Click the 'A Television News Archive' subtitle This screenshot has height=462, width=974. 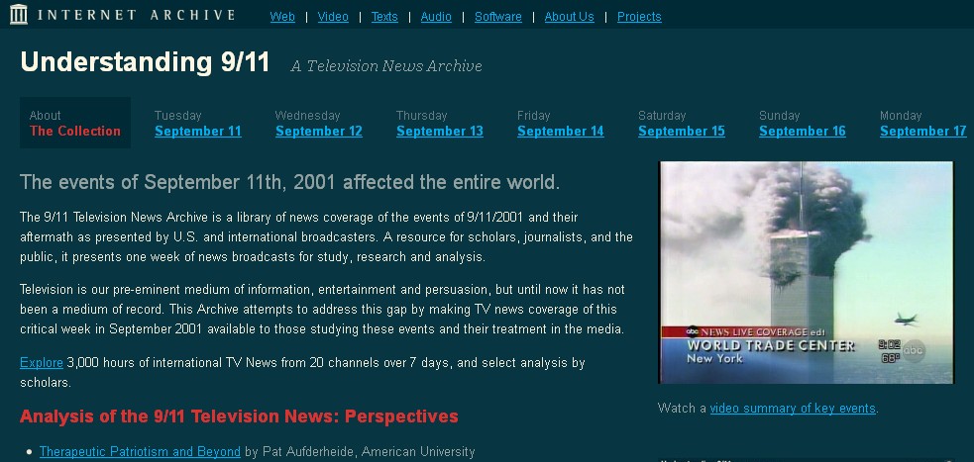click(x=385, y=65)
